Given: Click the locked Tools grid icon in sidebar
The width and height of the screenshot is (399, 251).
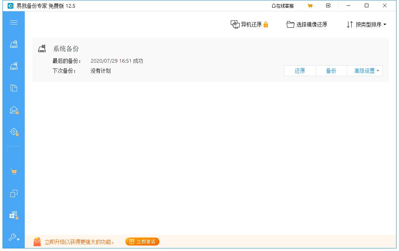Looking at the screenshot, I should 14,215.
